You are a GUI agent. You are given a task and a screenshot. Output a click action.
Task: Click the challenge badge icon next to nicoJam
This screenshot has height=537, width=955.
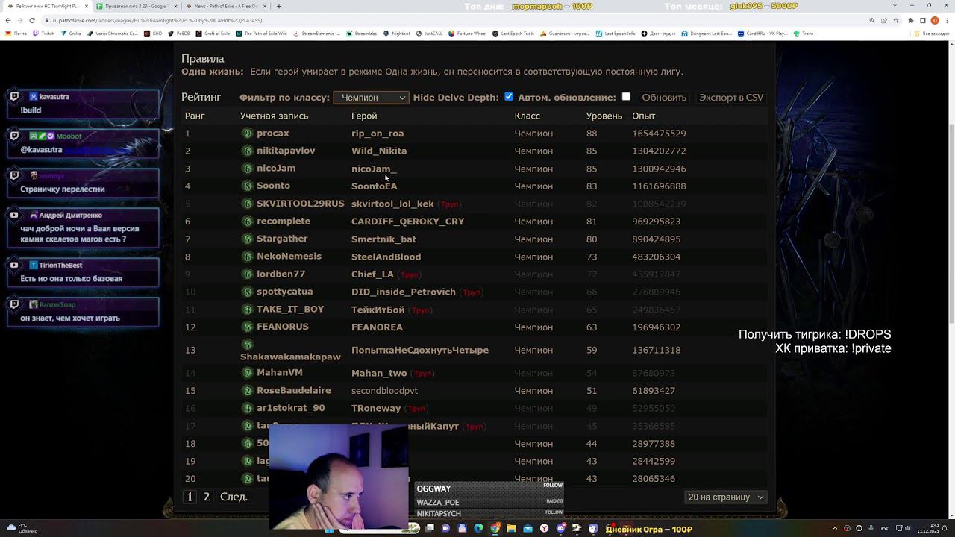[248, 169]
